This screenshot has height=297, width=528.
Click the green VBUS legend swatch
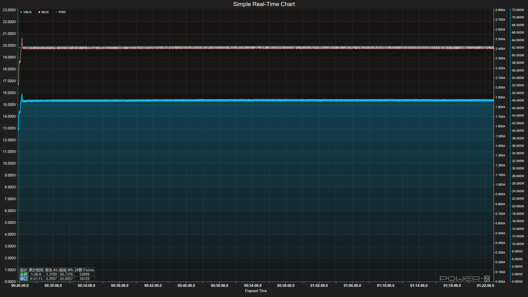coord(21,12)
